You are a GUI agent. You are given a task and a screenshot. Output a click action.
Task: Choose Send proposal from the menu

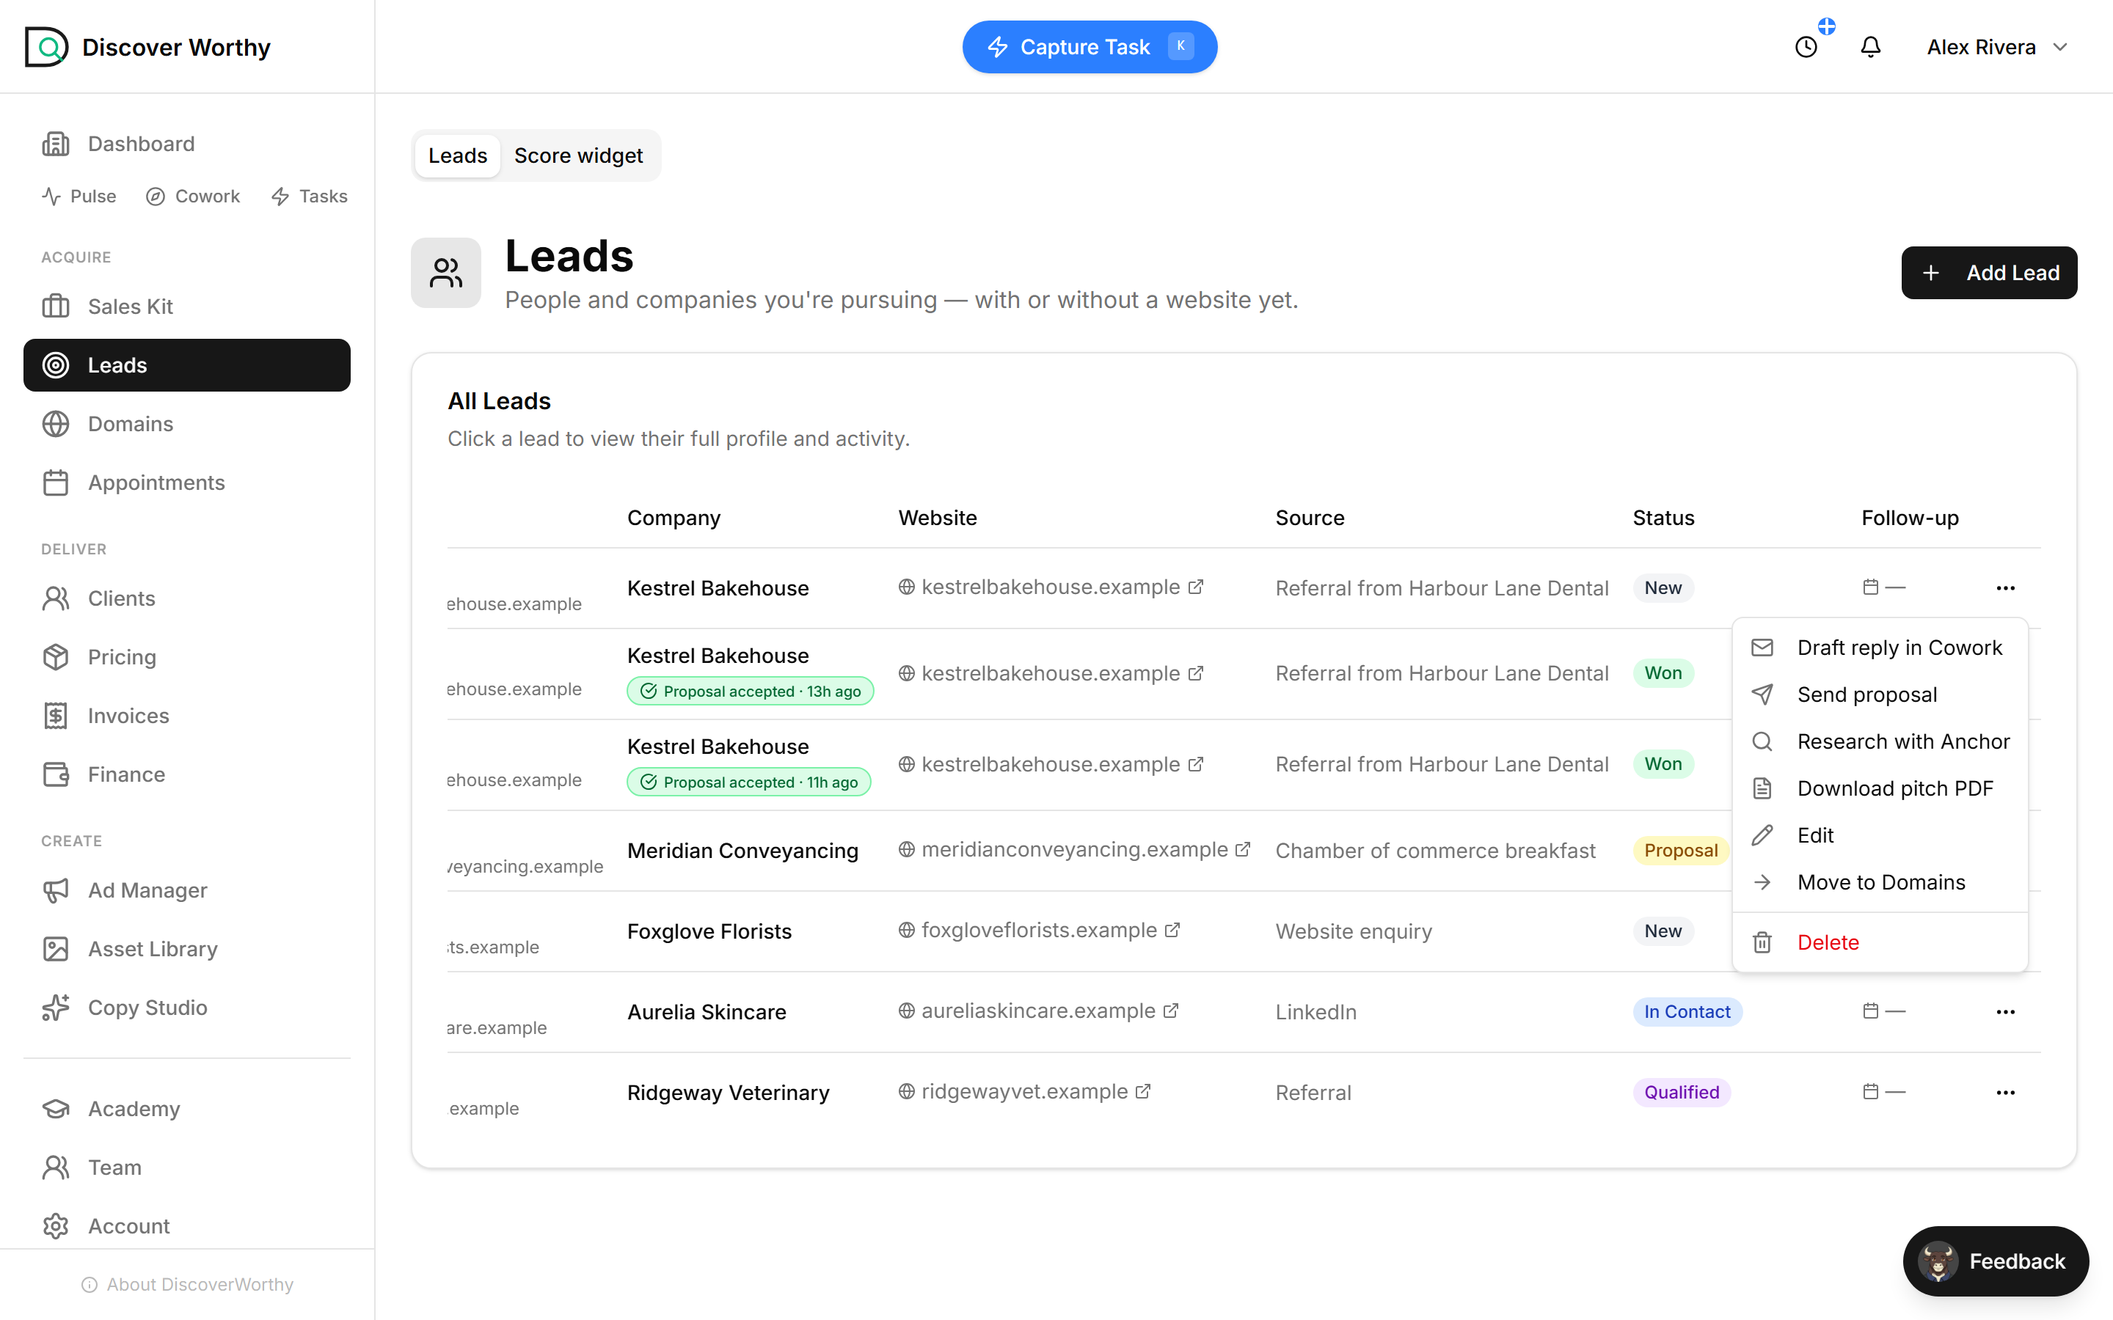[x=1880, y=695]
